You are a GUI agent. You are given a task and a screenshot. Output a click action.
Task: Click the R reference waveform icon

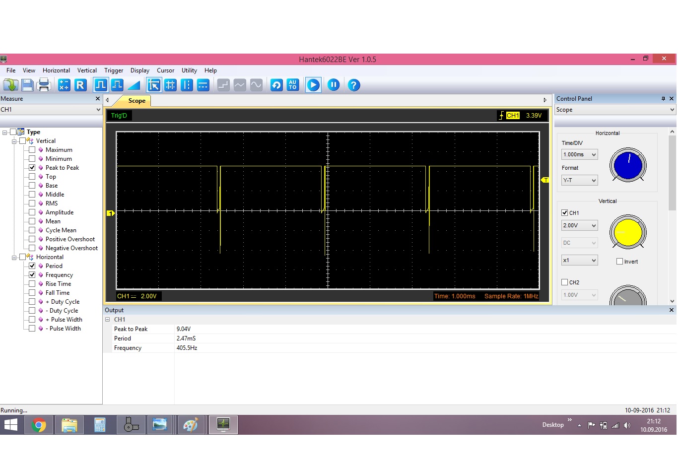(x=80, y=85)
